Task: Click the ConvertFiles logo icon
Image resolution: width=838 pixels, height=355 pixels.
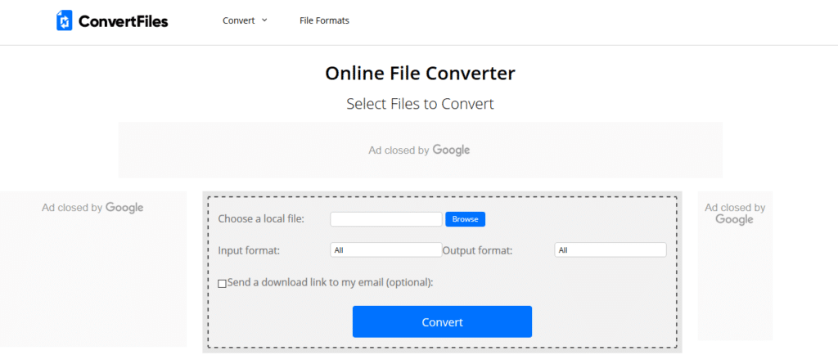Action: tap(65, 20)
